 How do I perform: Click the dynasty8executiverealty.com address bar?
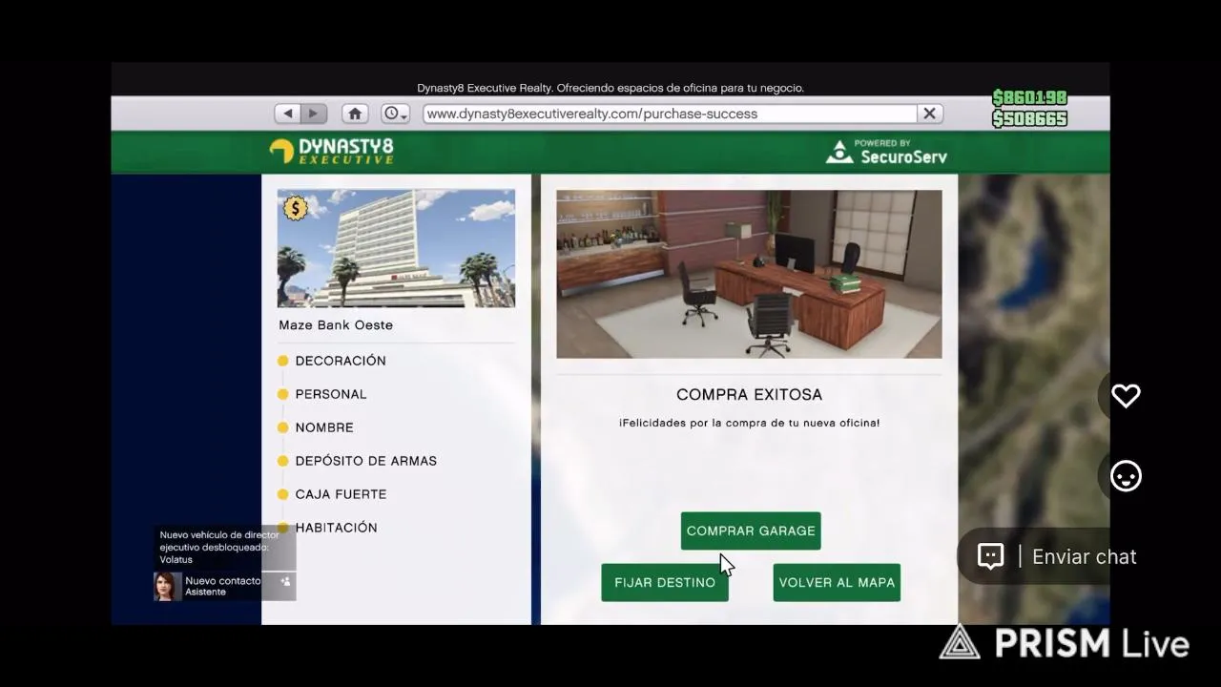click(x=670, y=114)
